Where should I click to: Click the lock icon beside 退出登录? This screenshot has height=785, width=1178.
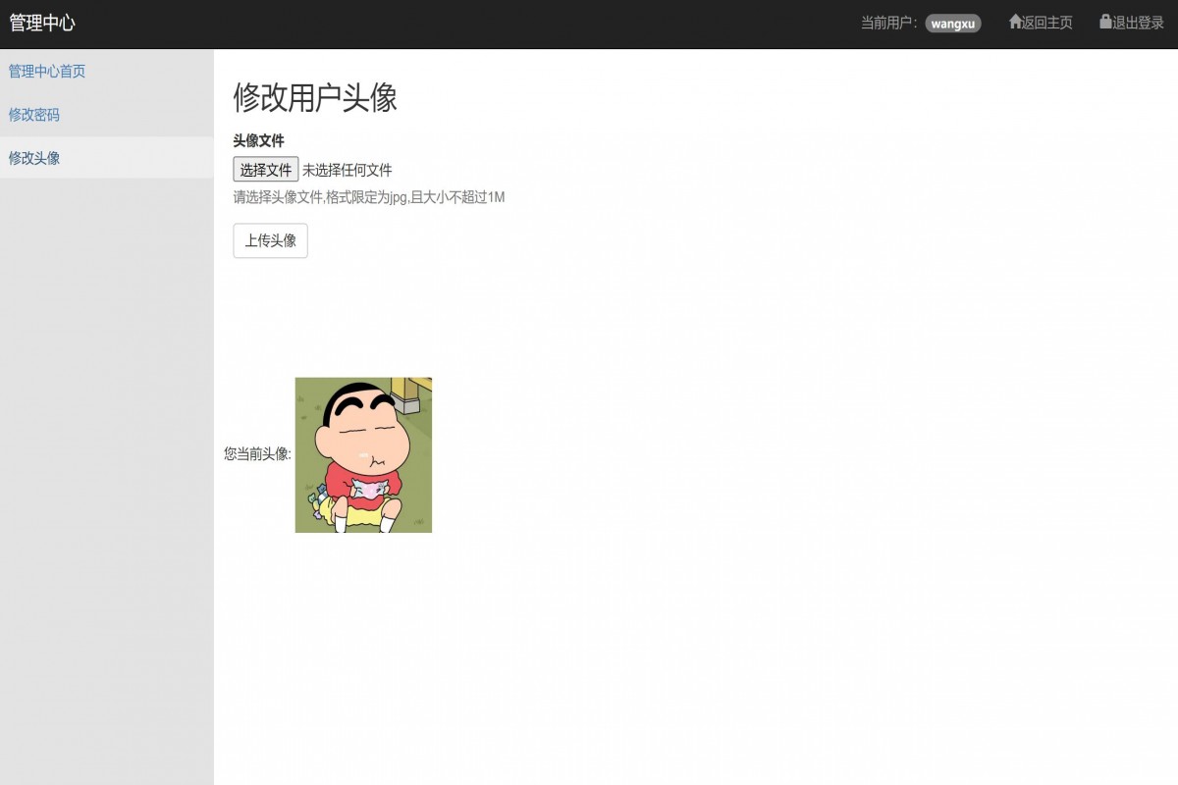click(1105, 22)
